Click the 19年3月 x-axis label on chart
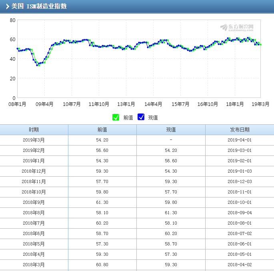The height and width of the screenshot is (271, 274). [x=260, y=104]
